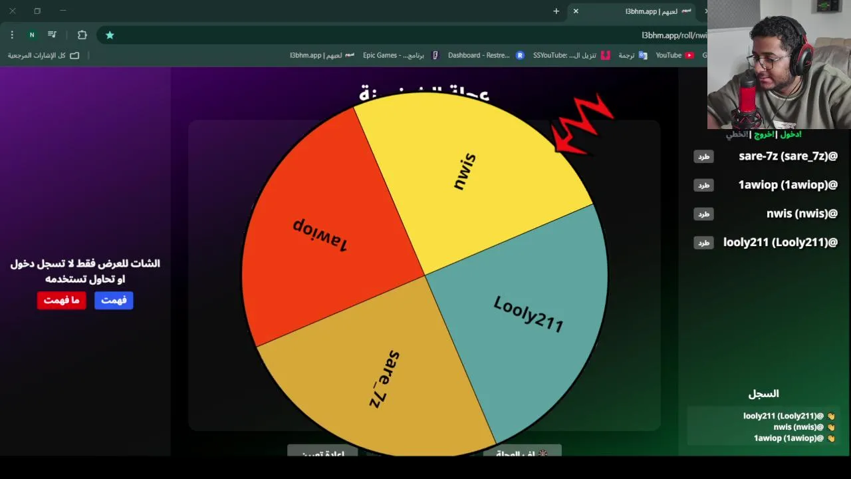Open the Extensions puzzle icon
The image size is (851, 479).
tap(82, 35)
